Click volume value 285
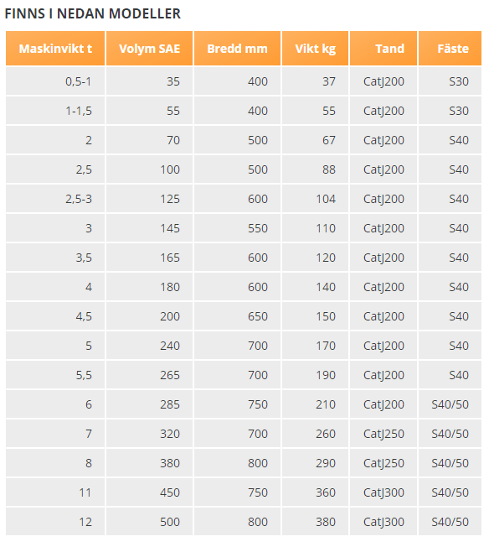 coord(170,404)
